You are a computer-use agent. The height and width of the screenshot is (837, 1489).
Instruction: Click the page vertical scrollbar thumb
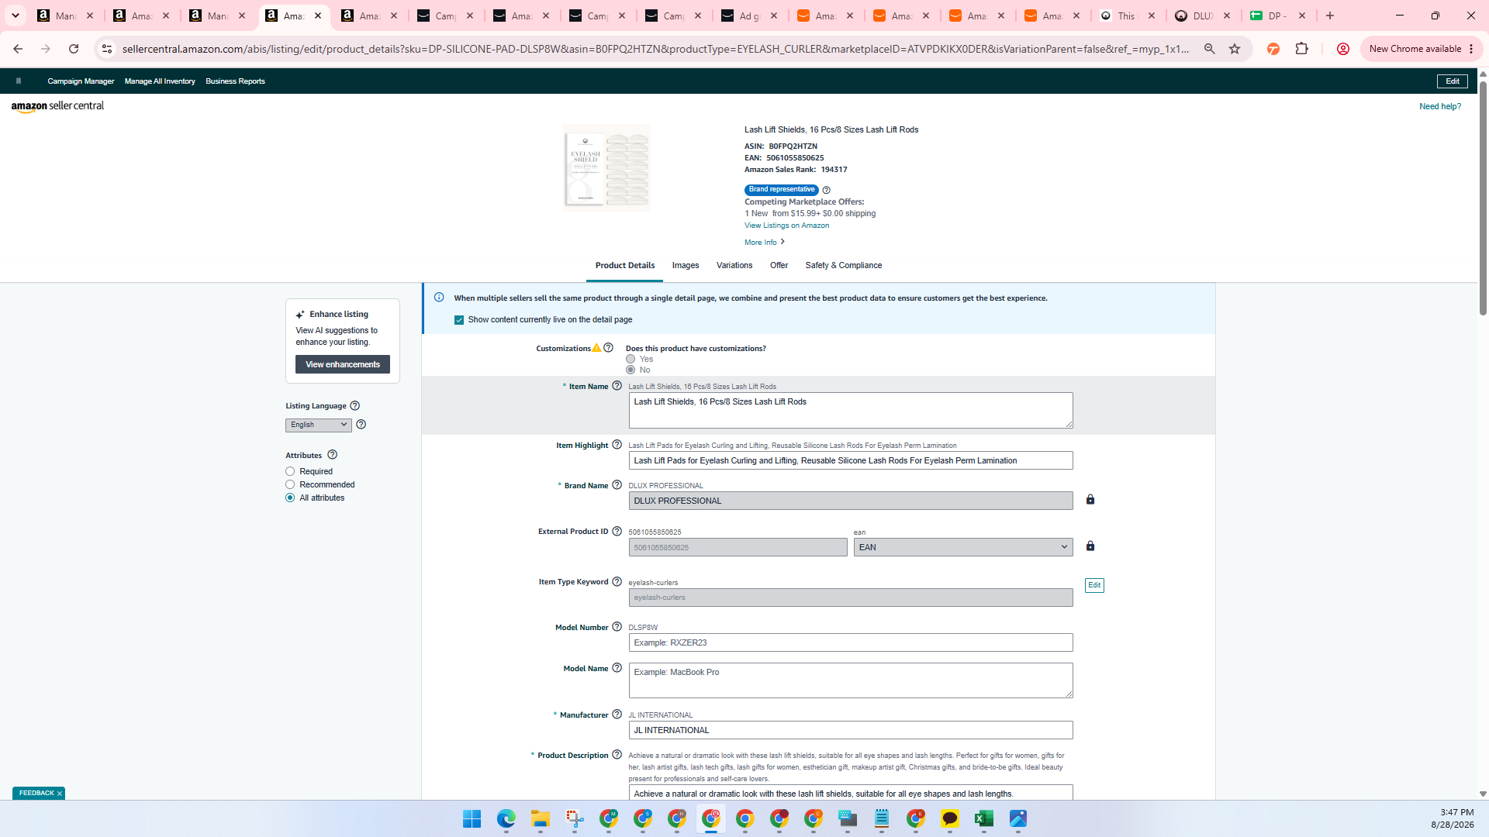[x=1483, y=198]
